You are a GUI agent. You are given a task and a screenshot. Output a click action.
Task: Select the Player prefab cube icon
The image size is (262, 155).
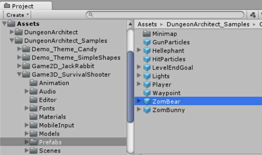tap(147, 85)
